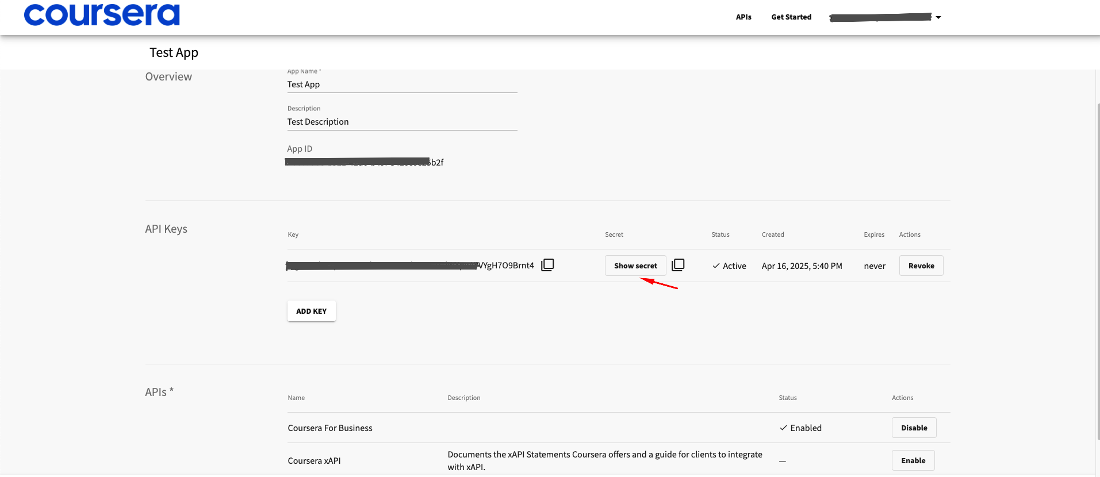
Task: Click the Test App page title
Action: tap(174, 52)
